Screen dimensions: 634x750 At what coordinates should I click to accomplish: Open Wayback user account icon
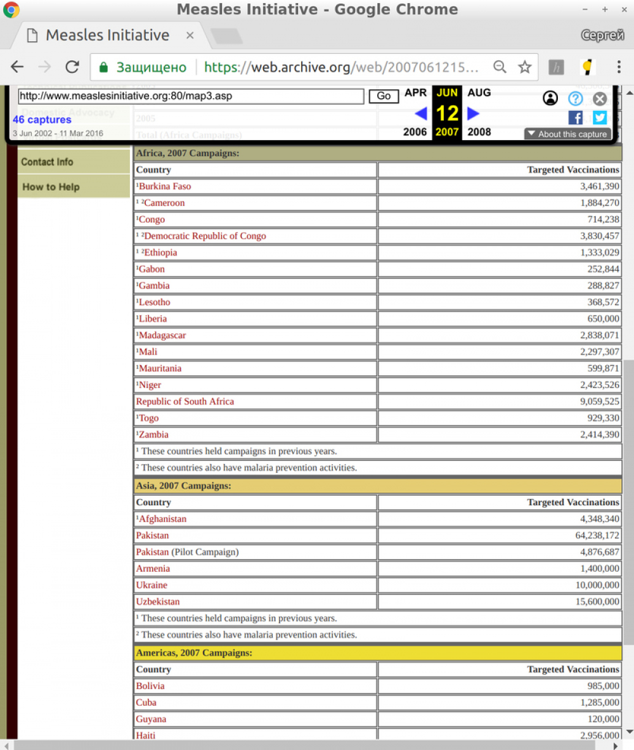550,98
